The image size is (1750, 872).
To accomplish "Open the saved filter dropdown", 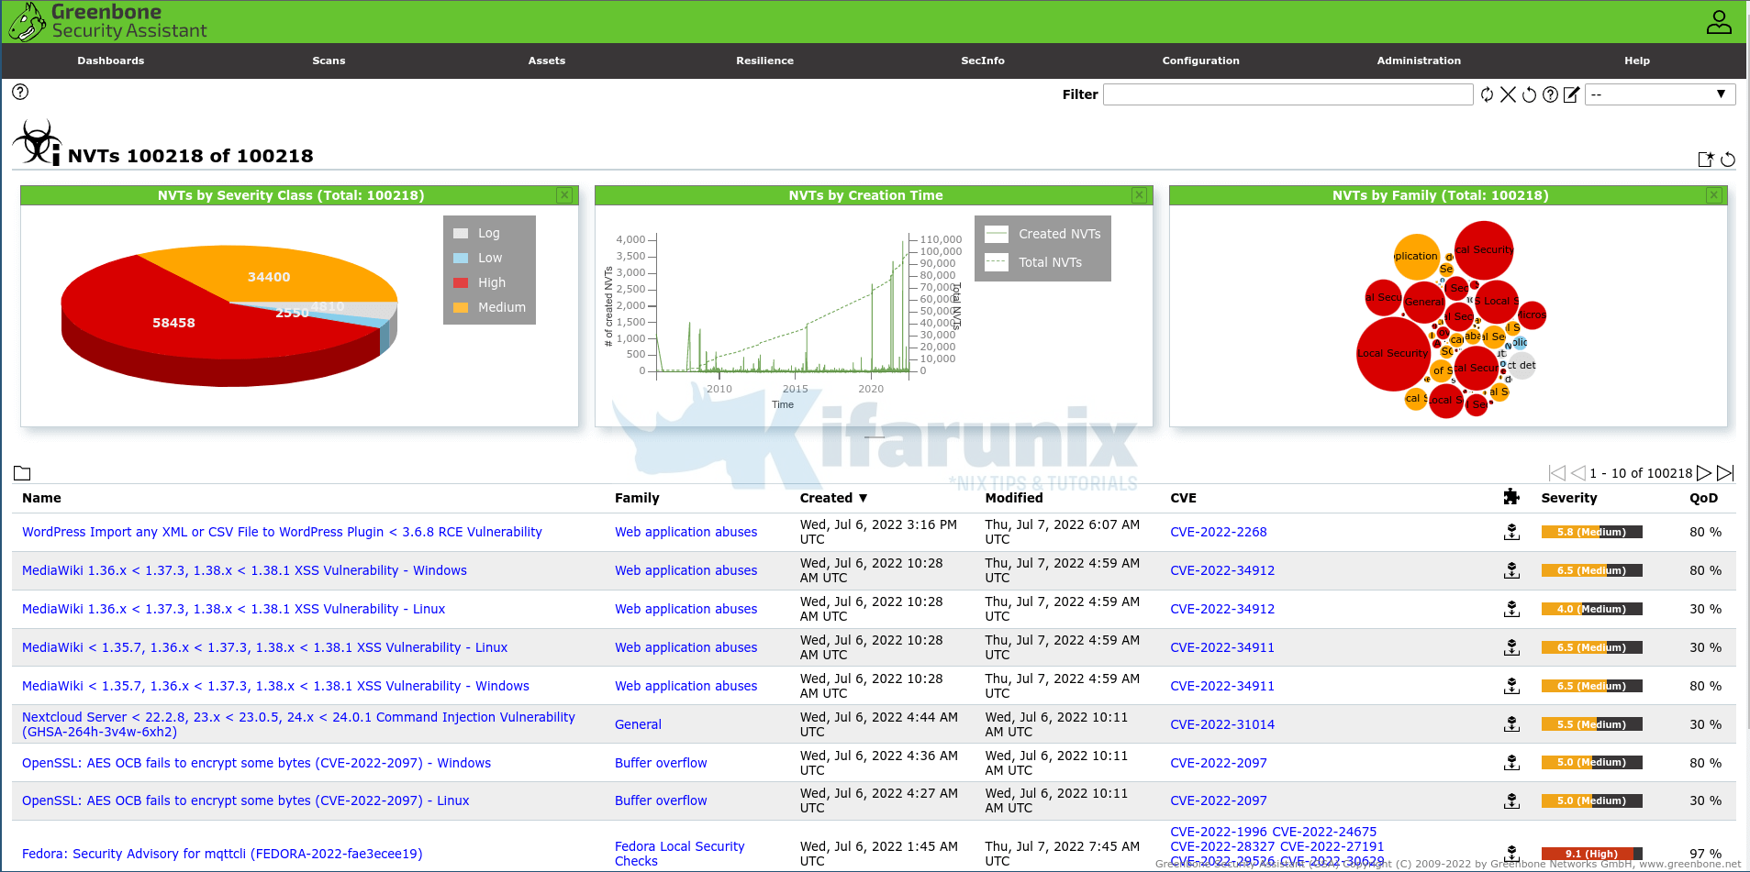I will point(1660,94).
